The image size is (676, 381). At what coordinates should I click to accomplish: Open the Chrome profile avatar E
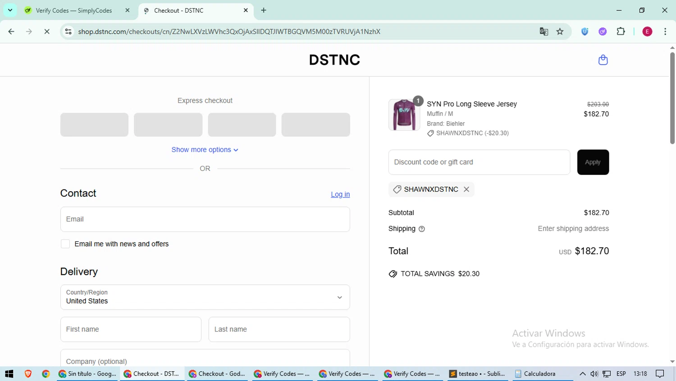pyautogui.click(x=647, y=31)
